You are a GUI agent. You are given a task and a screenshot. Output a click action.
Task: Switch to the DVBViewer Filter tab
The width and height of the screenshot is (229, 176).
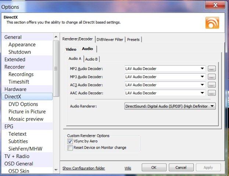(110, 40)
